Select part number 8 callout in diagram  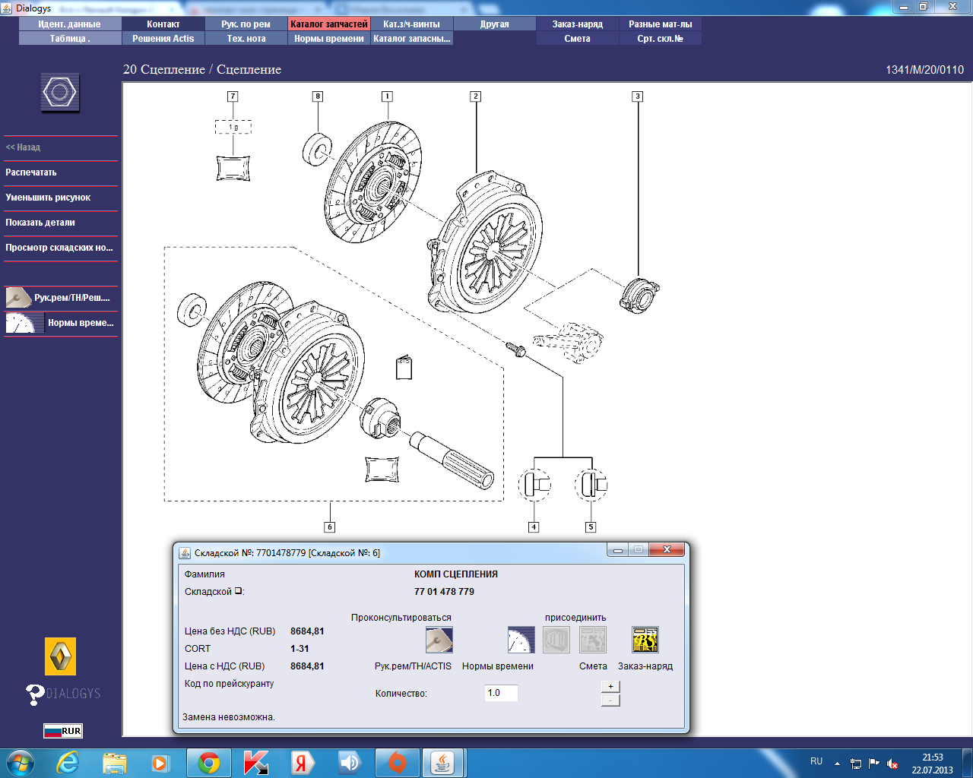click(x=318, y=96)
